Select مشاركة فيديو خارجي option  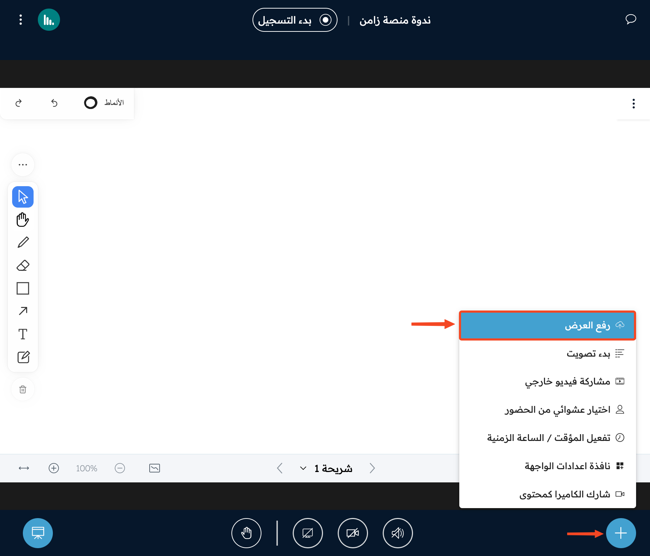point(547,382)
